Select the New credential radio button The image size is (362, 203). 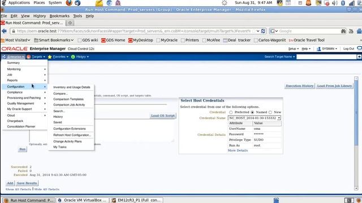click(x=270, y=112)
